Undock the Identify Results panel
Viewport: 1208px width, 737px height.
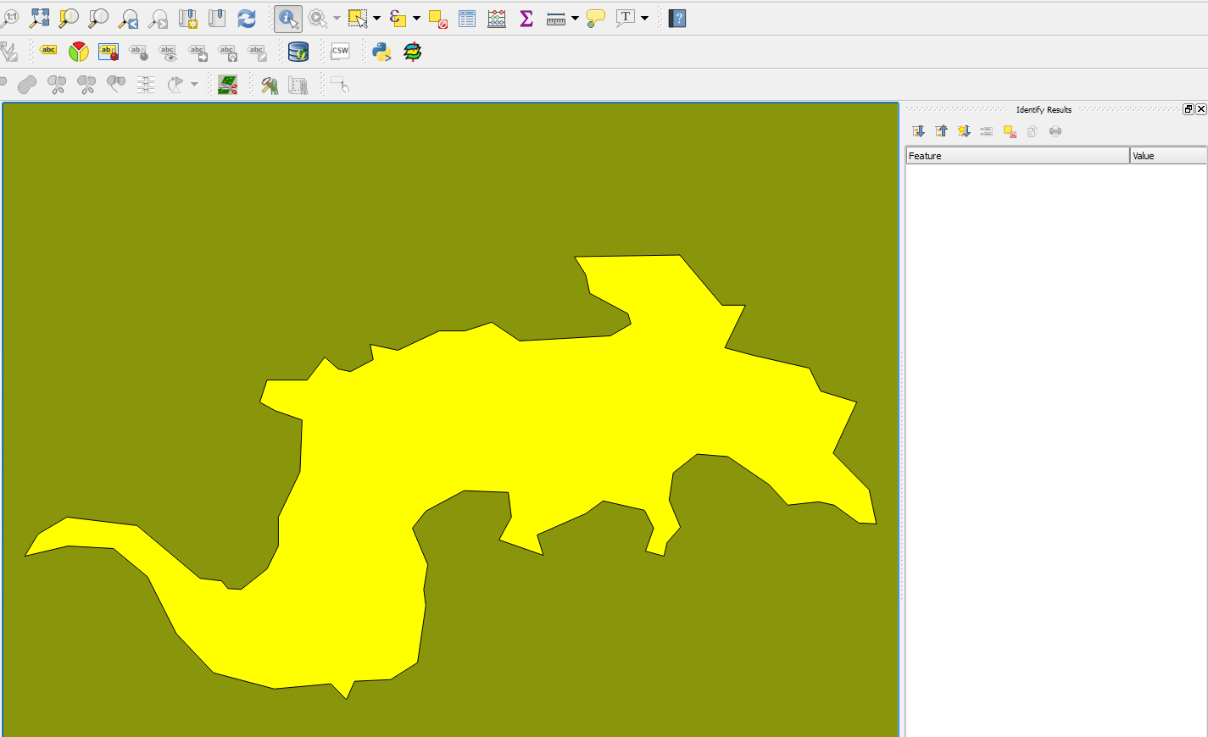click(1189, 109)
